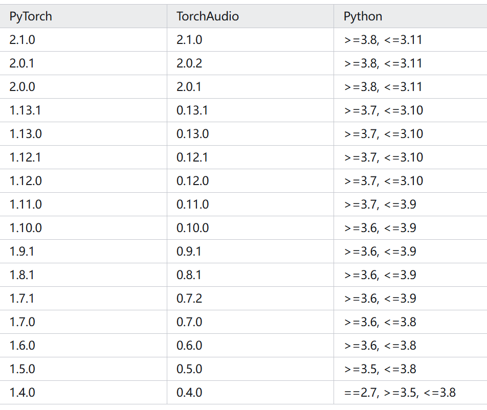Select PyTorch version 1.4.0 cell
Image resolution: width=487 pixels, height=410 pixels.
83,393
